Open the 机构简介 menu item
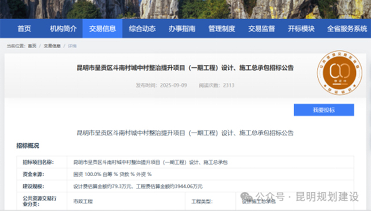 click(63, 28)
